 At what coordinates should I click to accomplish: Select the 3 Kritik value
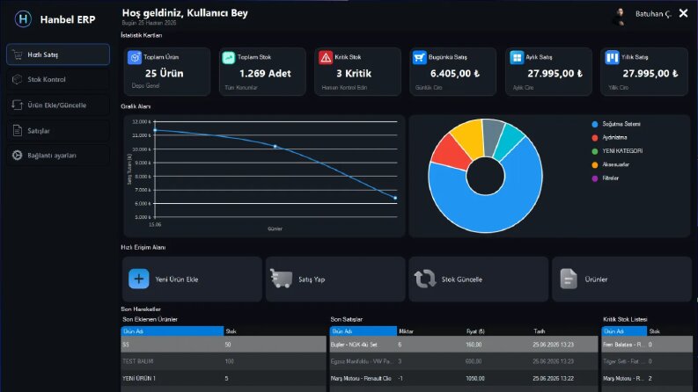point(354,73)
